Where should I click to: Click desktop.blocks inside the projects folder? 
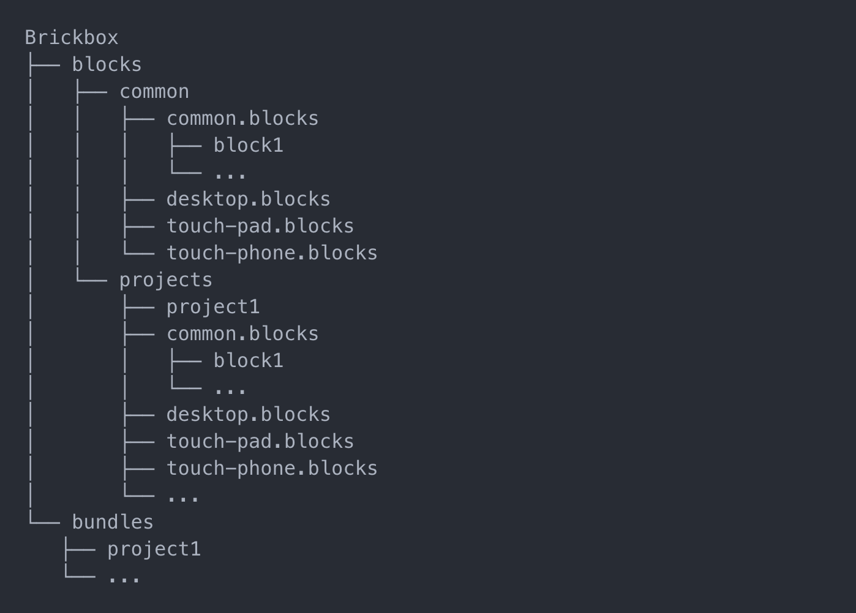click(x=248, y=415)
